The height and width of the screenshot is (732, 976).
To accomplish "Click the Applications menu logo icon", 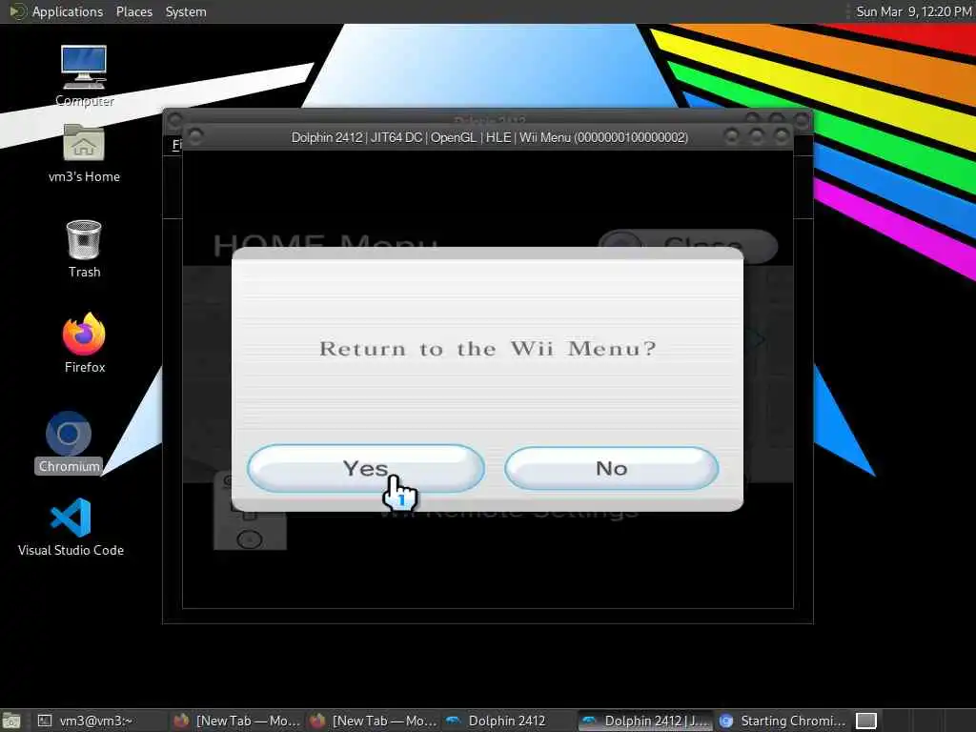I will click(17, 11).
